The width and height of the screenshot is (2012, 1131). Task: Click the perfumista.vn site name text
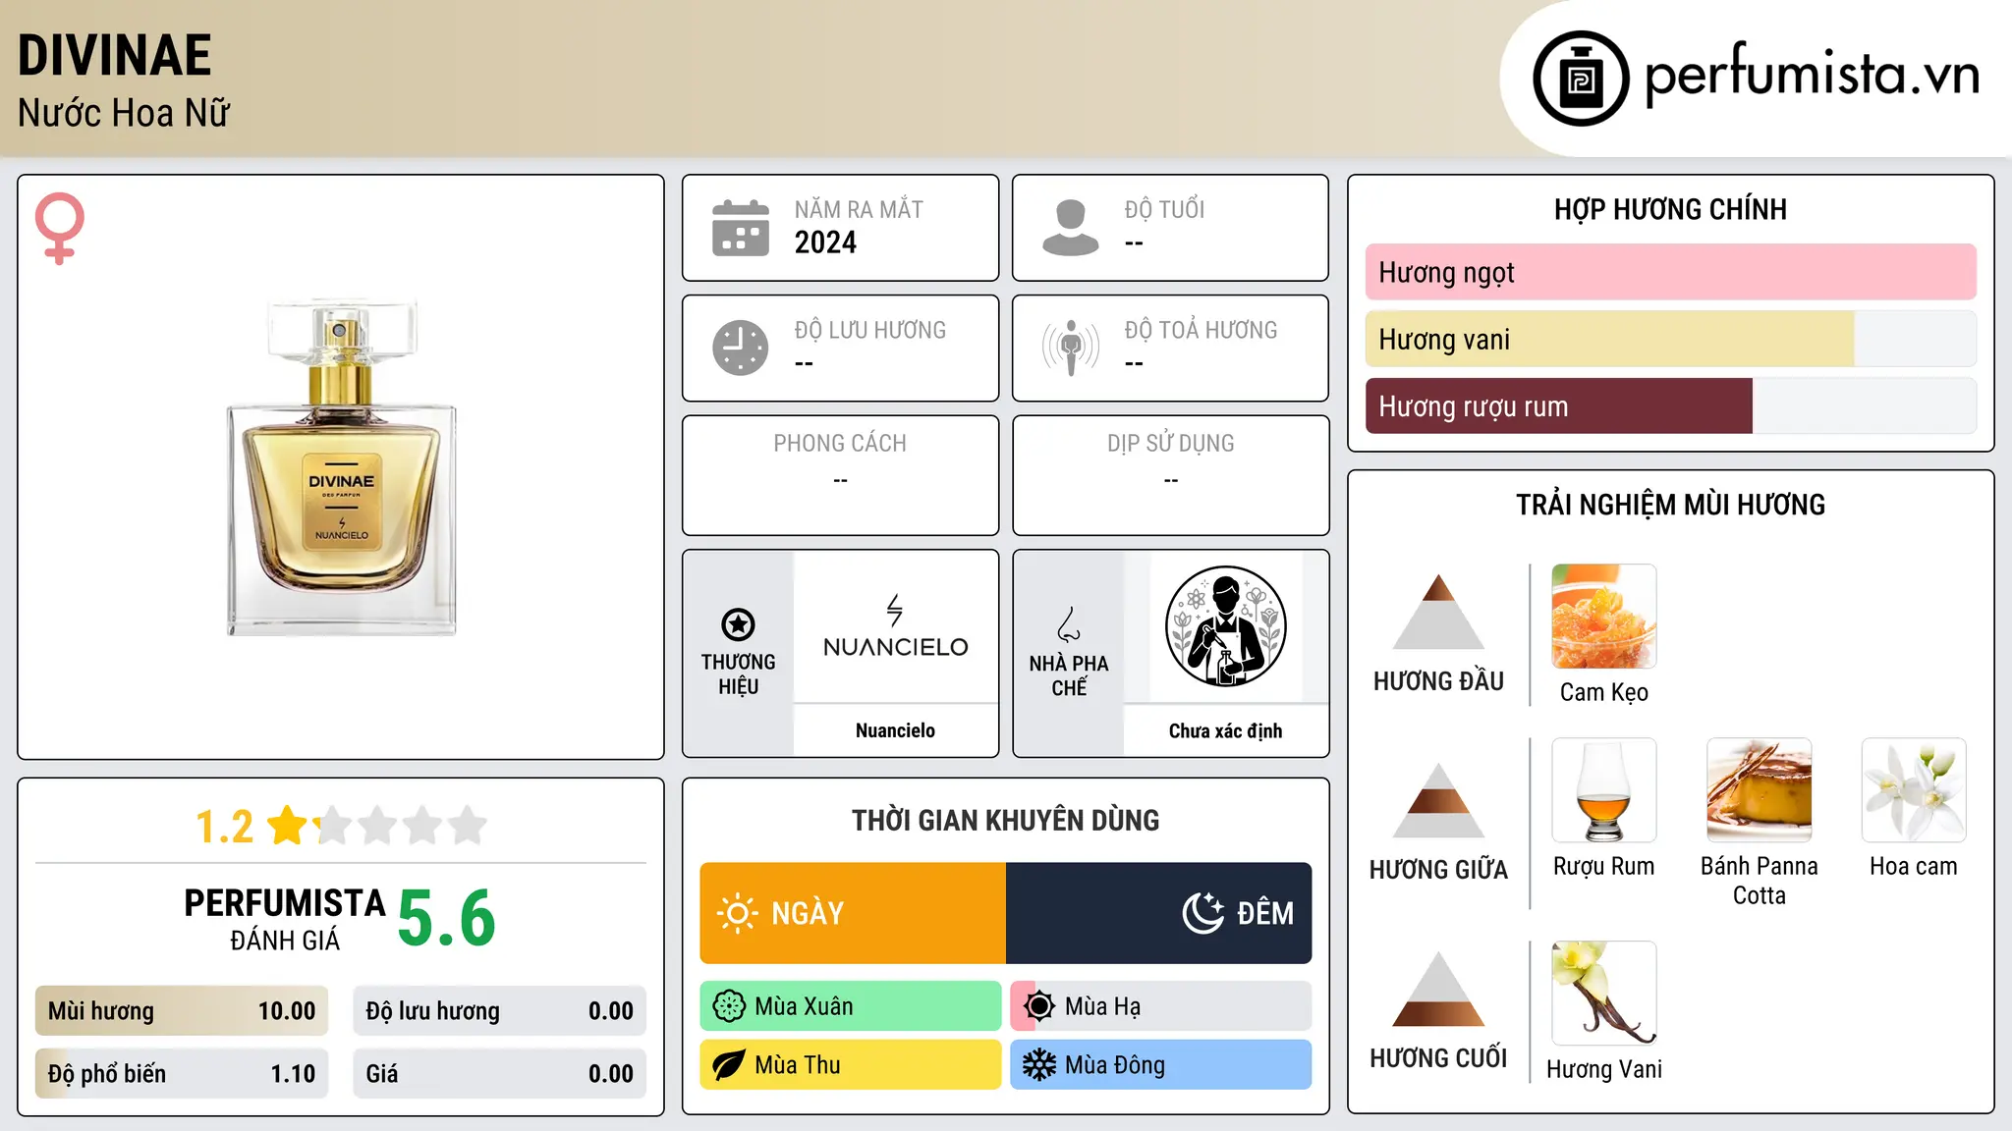pos(1813,74)
